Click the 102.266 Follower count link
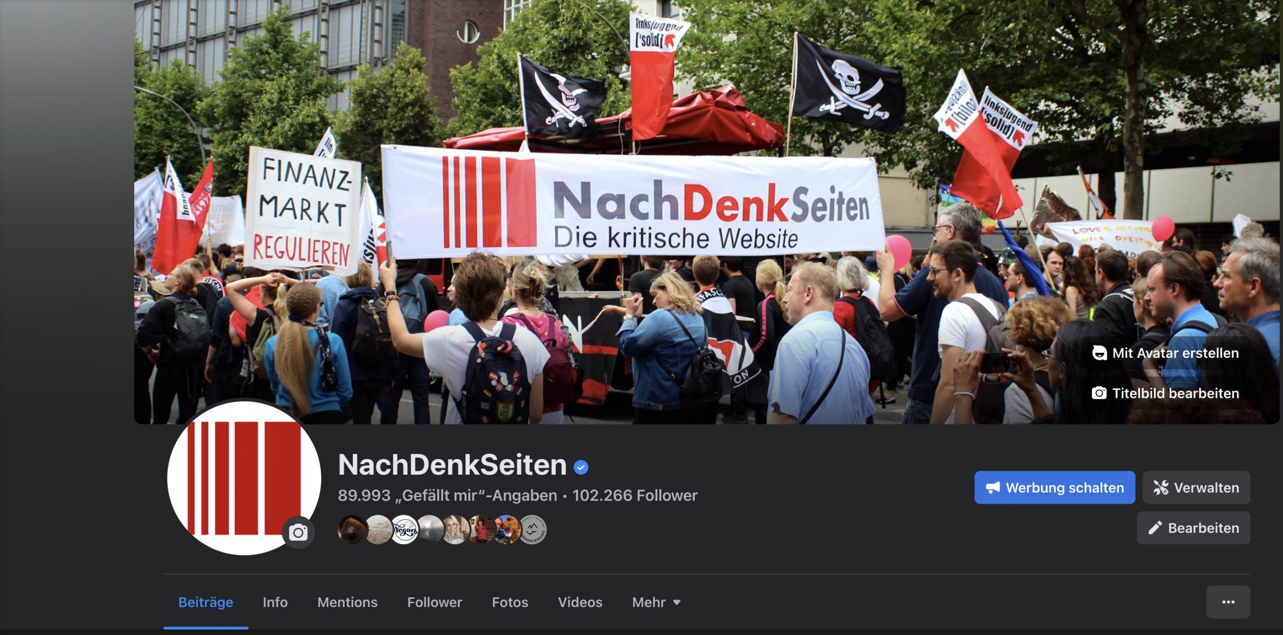The height and width of the screenshot is (635, 1283). (x=635, y=495)
